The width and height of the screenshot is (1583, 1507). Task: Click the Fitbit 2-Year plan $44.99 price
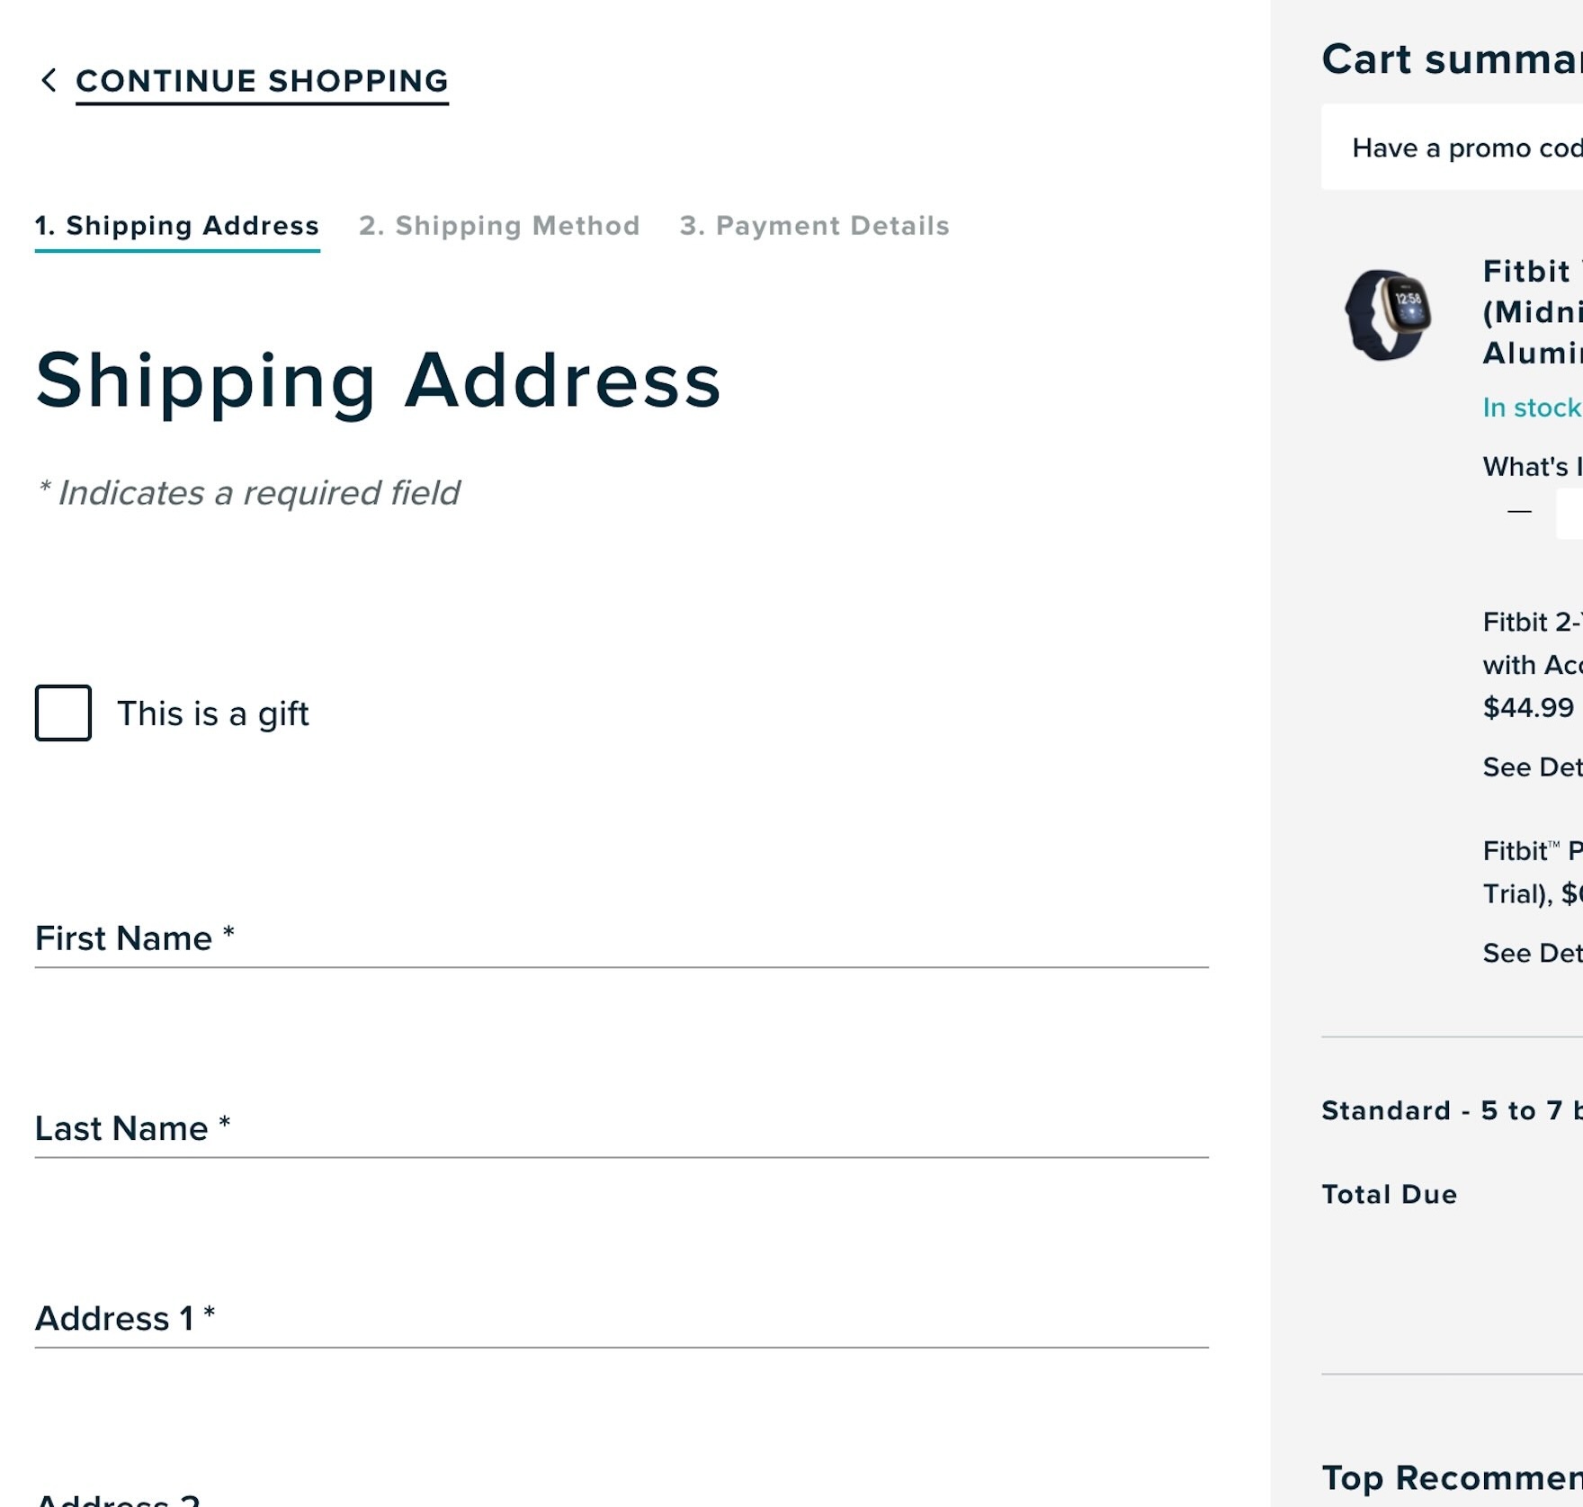tap(1531, 707)
